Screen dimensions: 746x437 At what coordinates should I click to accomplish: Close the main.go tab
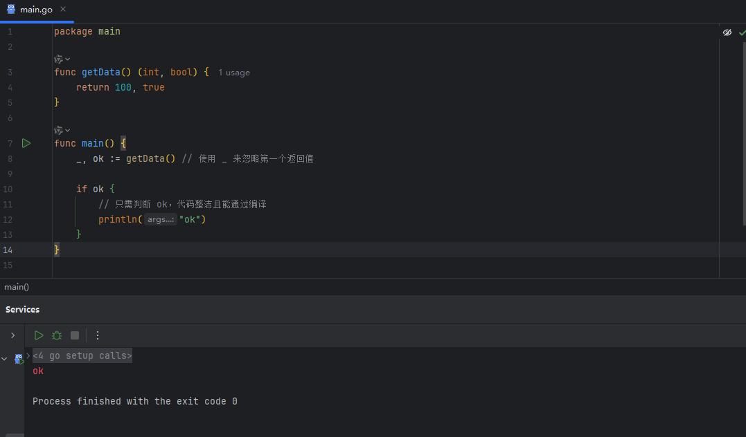point(64,10)
